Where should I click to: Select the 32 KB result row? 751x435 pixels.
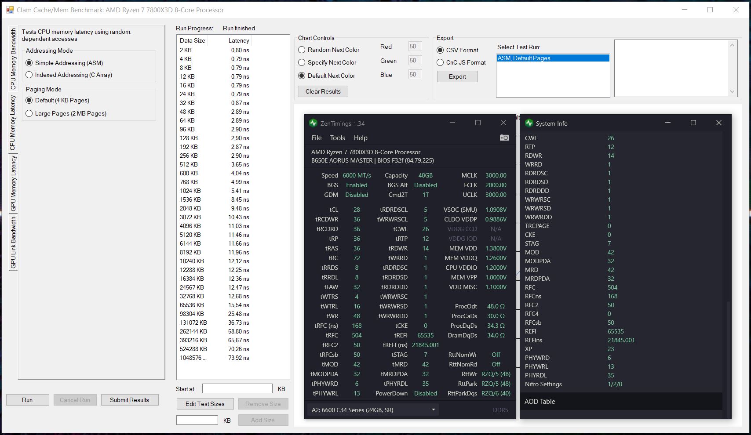coord(215,103)
